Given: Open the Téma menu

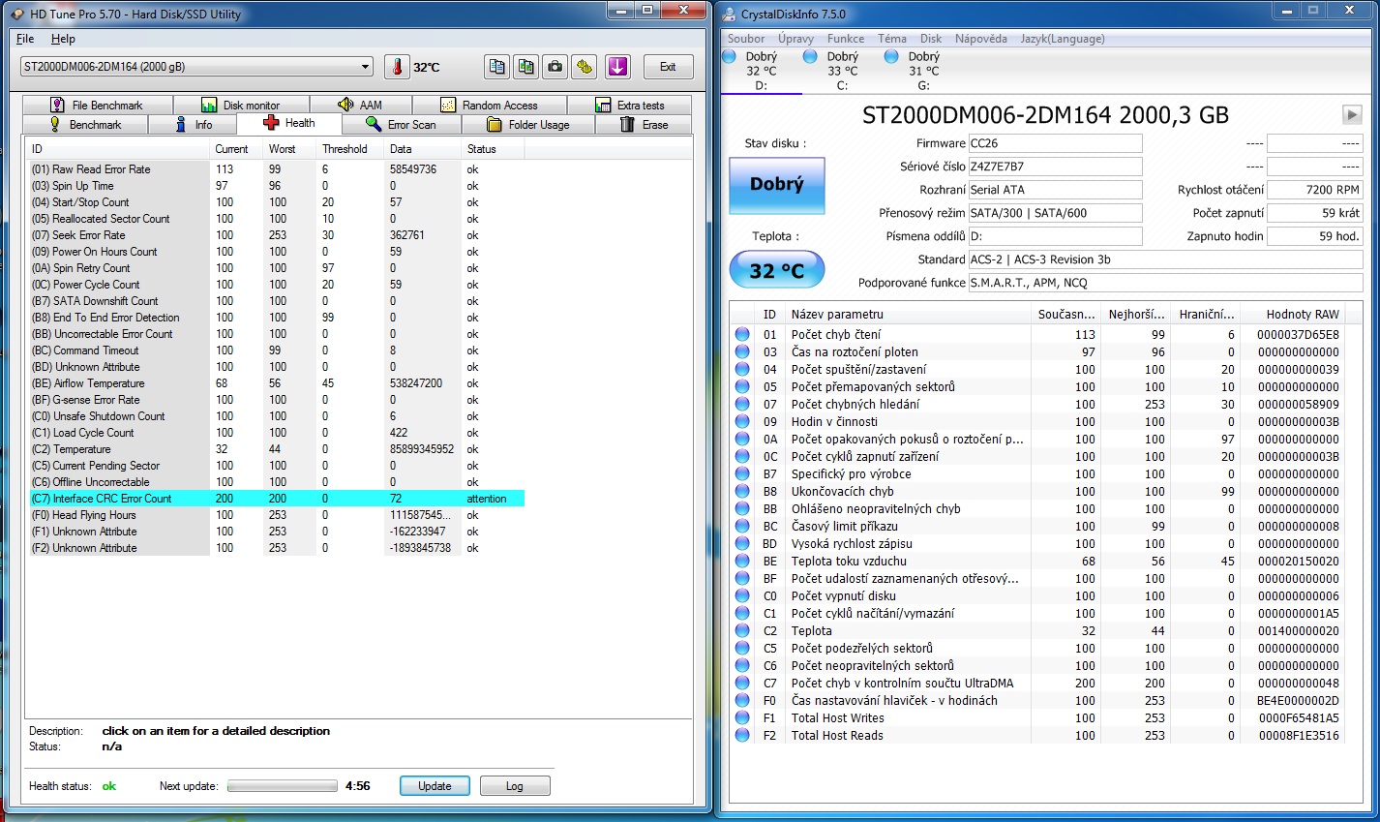Looking at the screenshot, I should click(x=892, y=39).
